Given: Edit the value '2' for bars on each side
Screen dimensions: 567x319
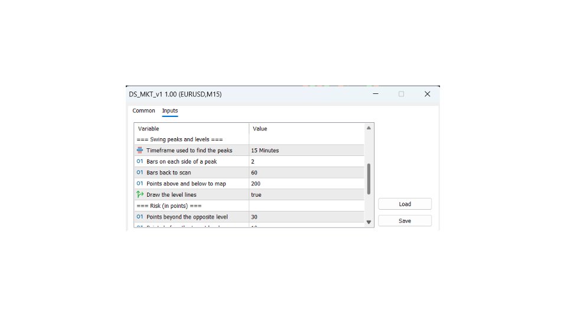Looking at the screenshot, I should [x=307, y=161].
